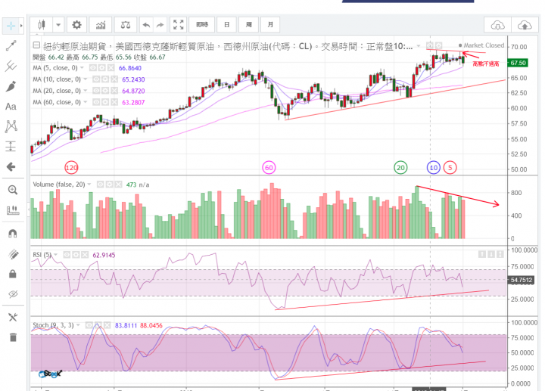Activate the magnet mode tool
Image resolution: width=545 pixels, height=391 pixels.
[x=11, y=234]
